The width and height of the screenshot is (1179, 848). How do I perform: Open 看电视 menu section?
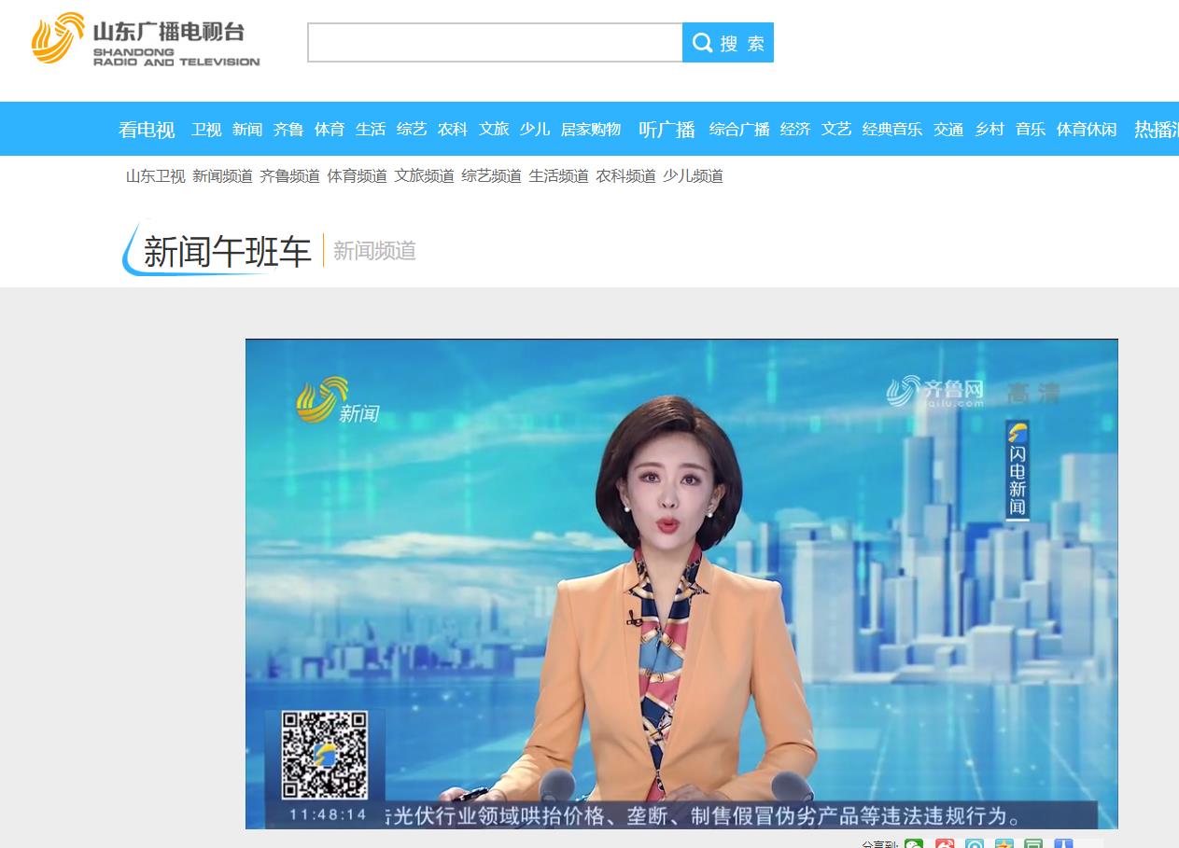point(147,130)
